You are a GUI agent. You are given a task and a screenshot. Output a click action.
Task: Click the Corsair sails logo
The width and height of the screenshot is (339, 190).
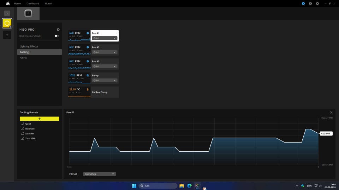(x=8, y=4)
